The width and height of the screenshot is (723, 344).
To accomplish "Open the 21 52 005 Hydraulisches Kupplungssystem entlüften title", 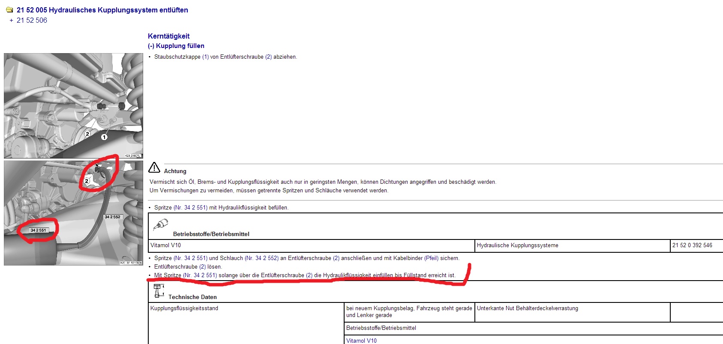I will coord(102,10).
